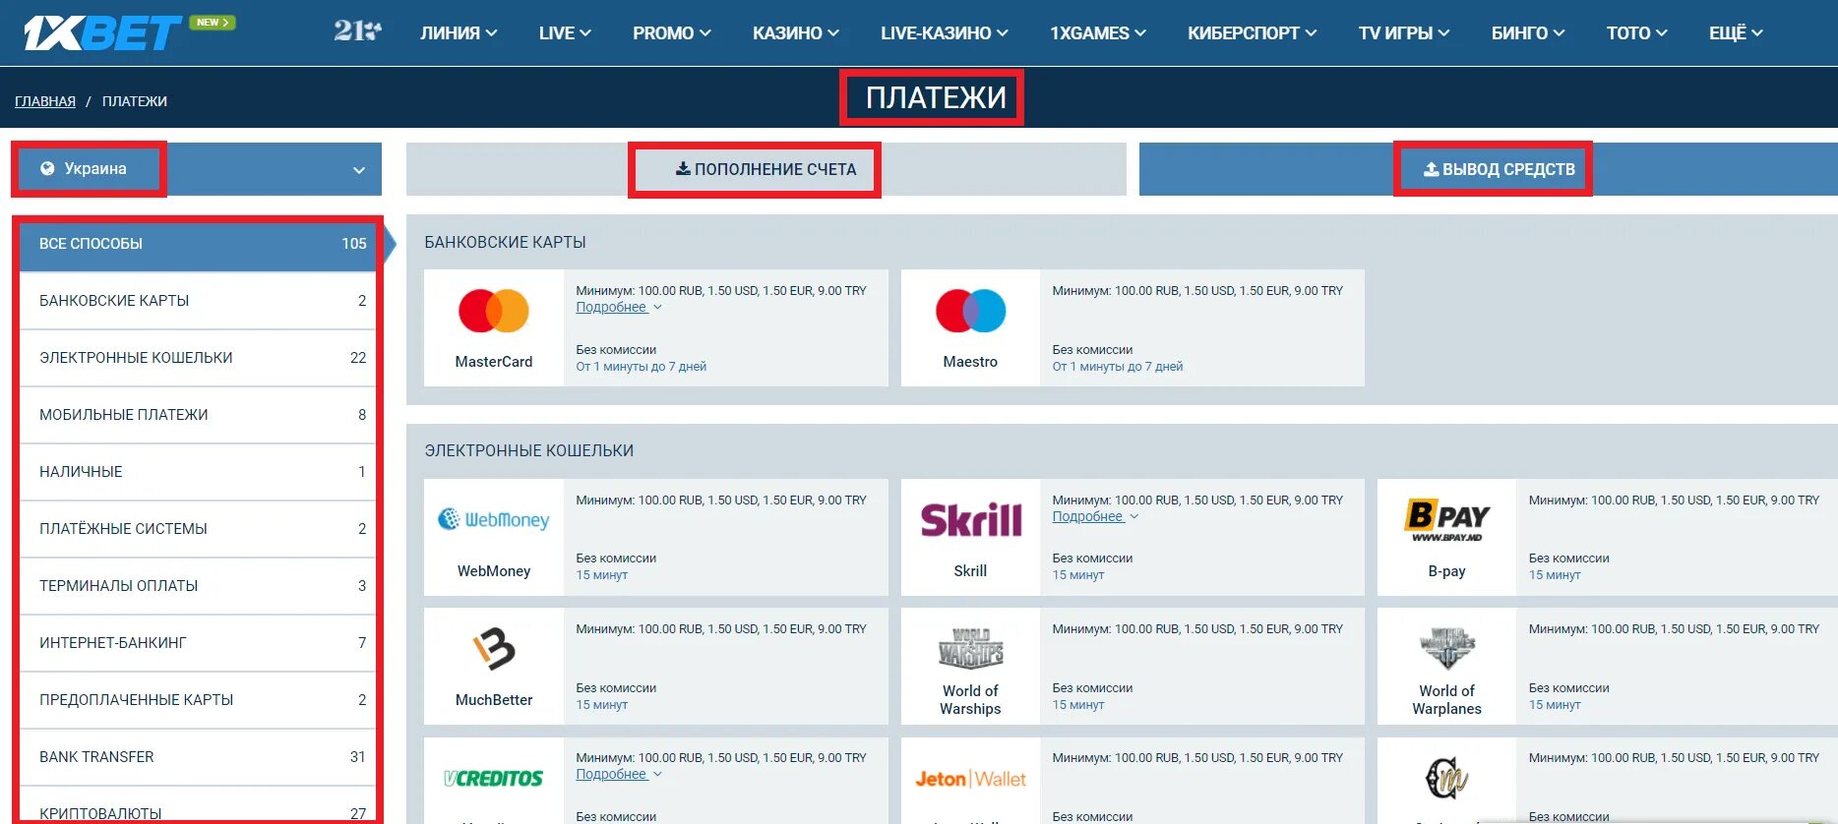Click the WebMoney logo

click(x=494, y=519)
